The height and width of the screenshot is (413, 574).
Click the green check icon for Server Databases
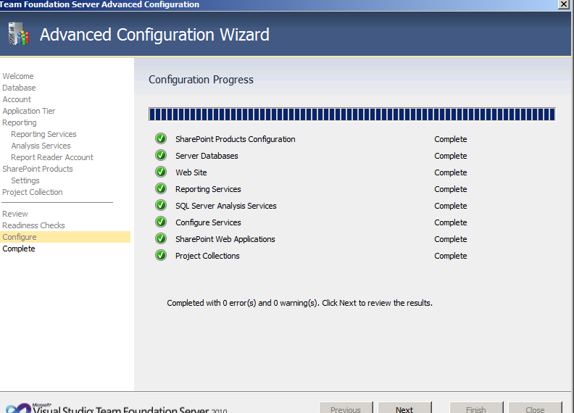pyautogui.click(x=161, y=156)
